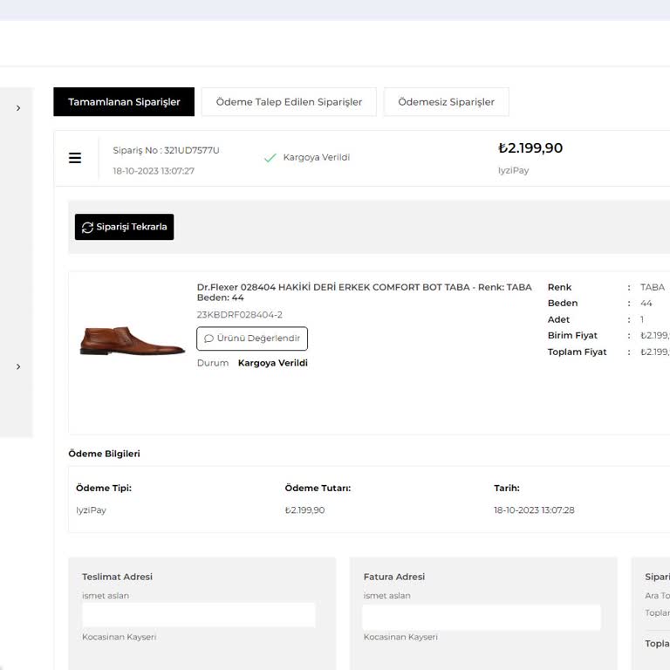The height and width of the screenshot is (670, 670).
Task: Click the speech bubble icon in Ürünü Değerlendir
Action: coord(209,338)
